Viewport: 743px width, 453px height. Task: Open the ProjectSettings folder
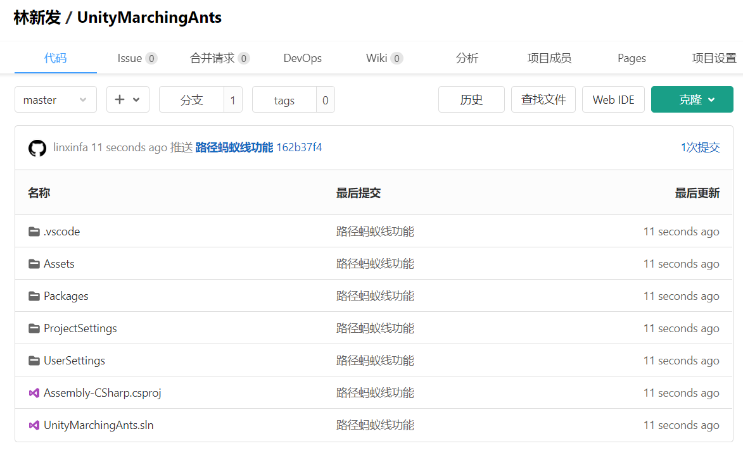[80, 328]
